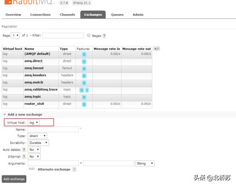Open the amq.fanout exchange
Image resolution: width=236 pixels, height=186 pixels.
34,68
